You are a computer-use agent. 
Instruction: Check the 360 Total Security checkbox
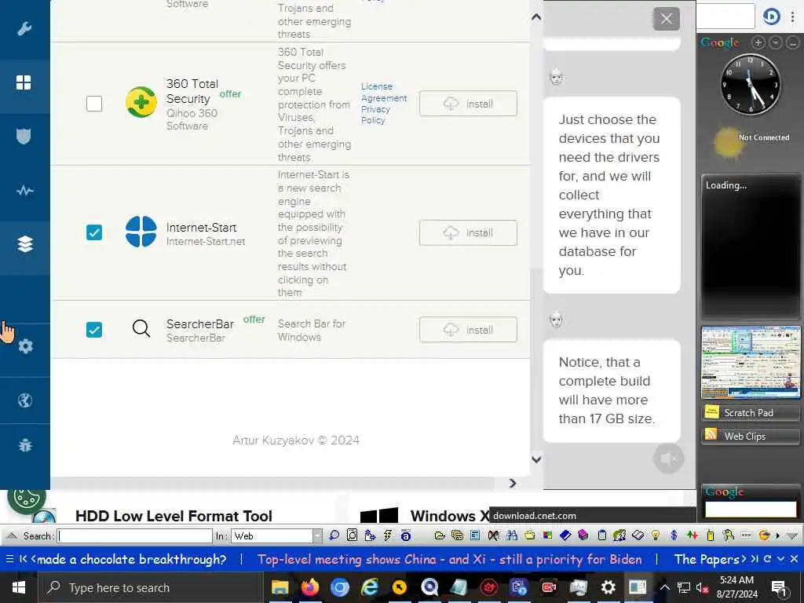[x=94, y=104]
